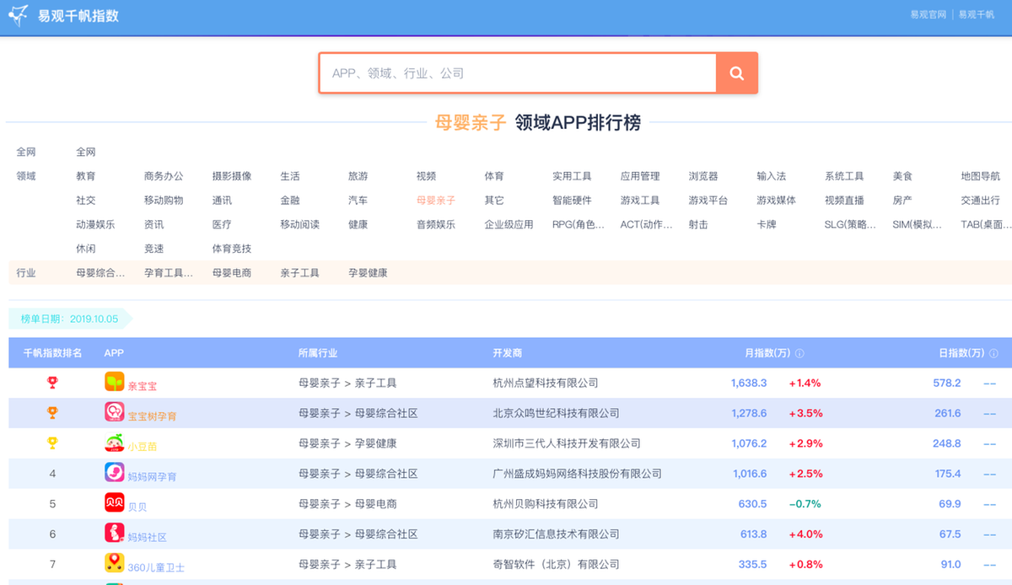Select the 视频直播 category

coord(845,201)
